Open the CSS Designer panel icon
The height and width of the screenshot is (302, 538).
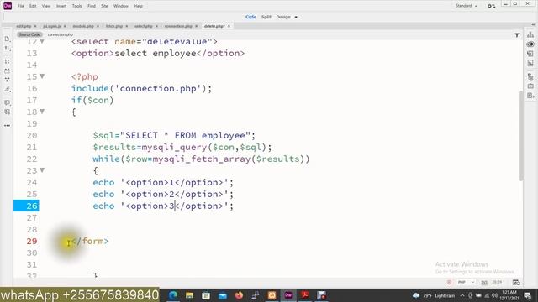pos(530,63)
